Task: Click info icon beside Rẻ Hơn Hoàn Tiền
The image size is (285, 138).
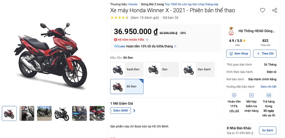Action: [147, 40]
